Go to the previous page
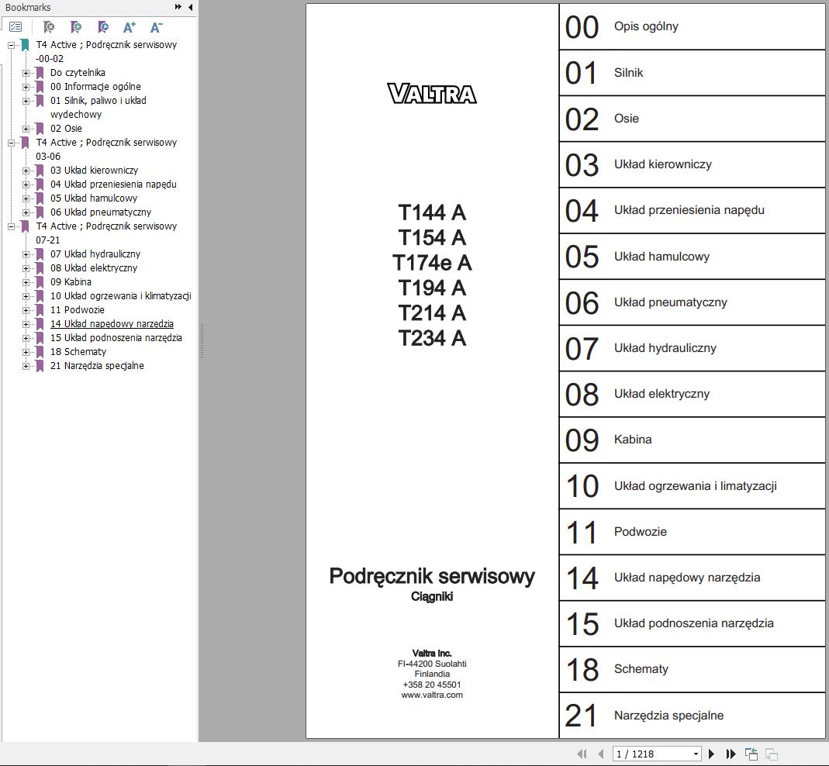Image resolution: width=829 pixels, height=766 pixels. pyautogui.click(x=600, y=754)
